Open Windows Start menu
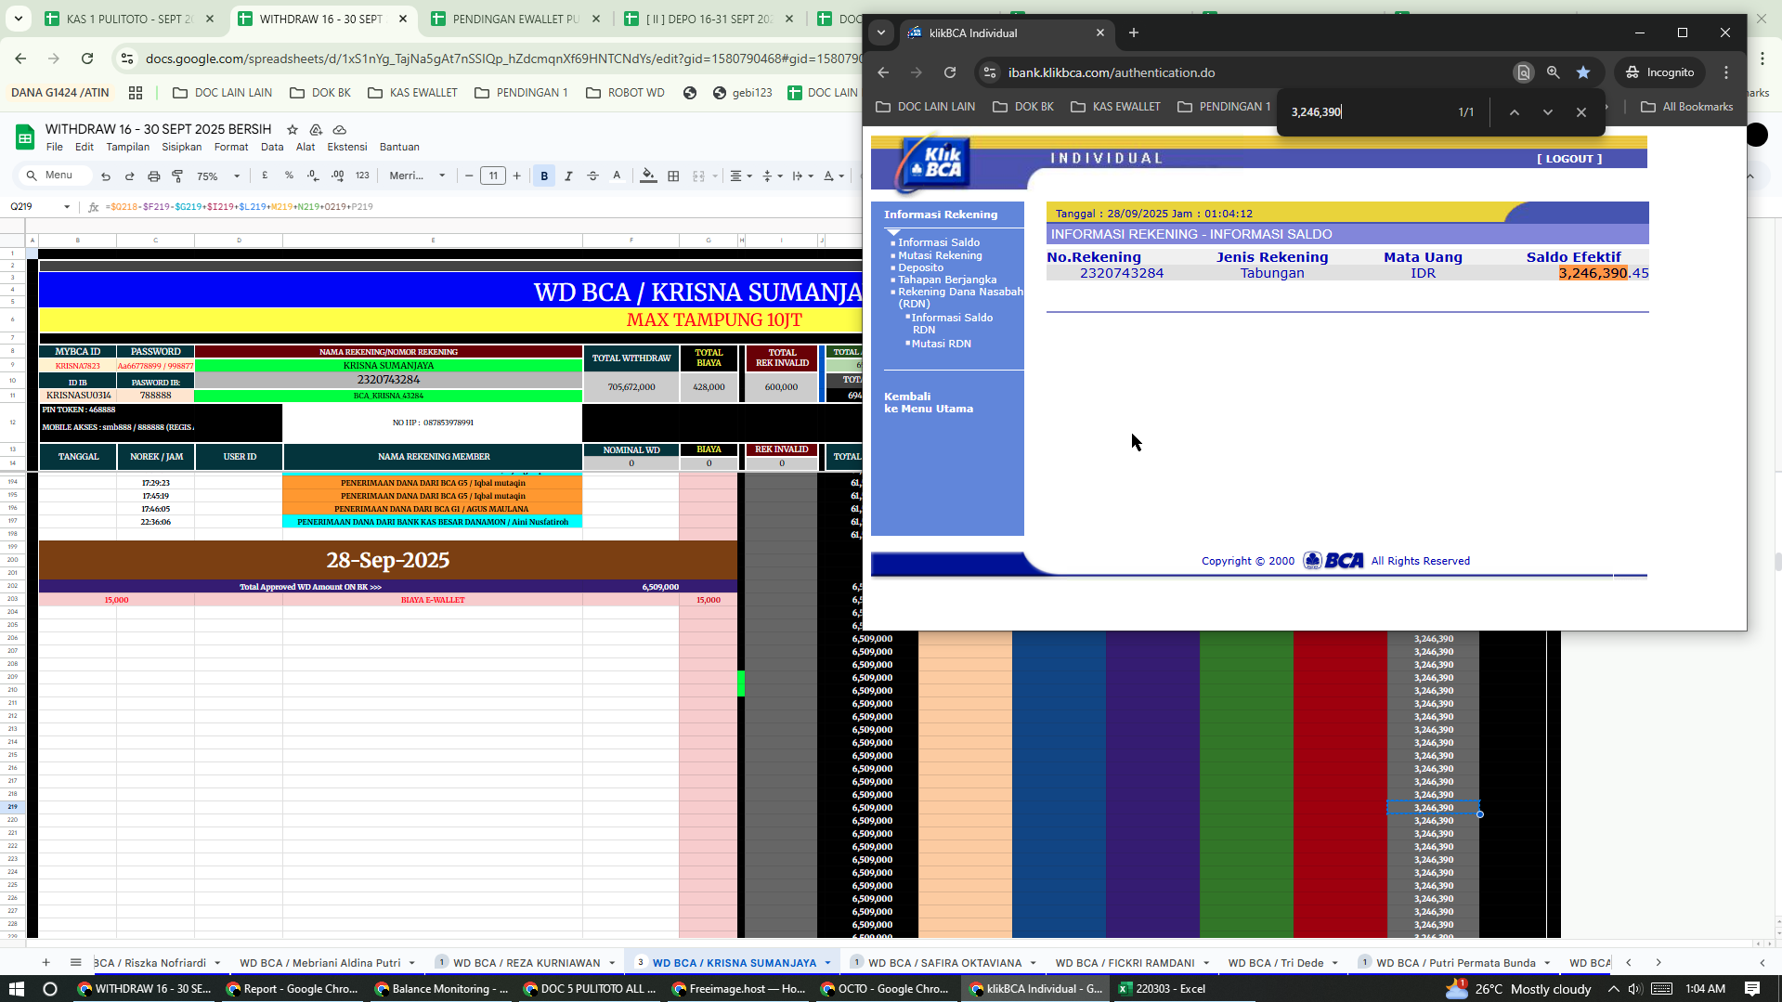The image size is (1782, 1002). (16, 988)
